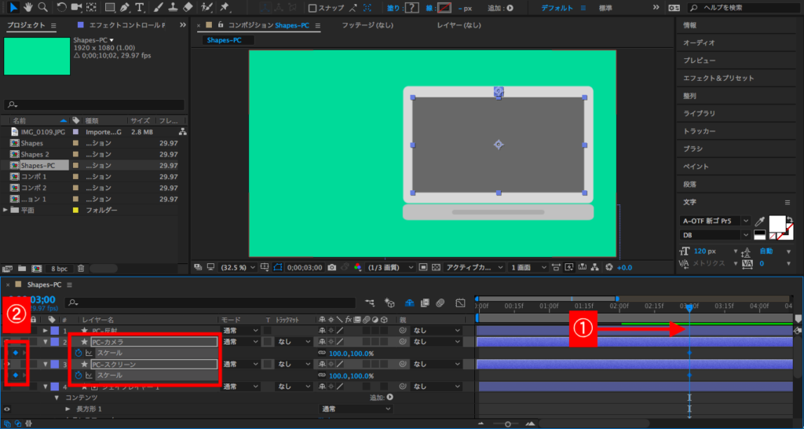Viewport: 804px width, 429px height.
Task: Select the Zoom magnifier tool
Action: point(42,8)
